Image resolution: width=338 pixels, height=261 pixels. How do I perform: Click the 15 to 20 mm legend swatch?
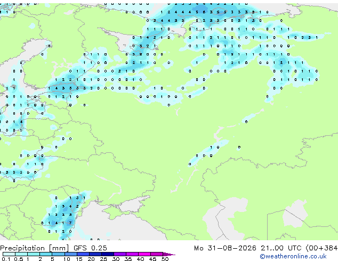point(83,254)
